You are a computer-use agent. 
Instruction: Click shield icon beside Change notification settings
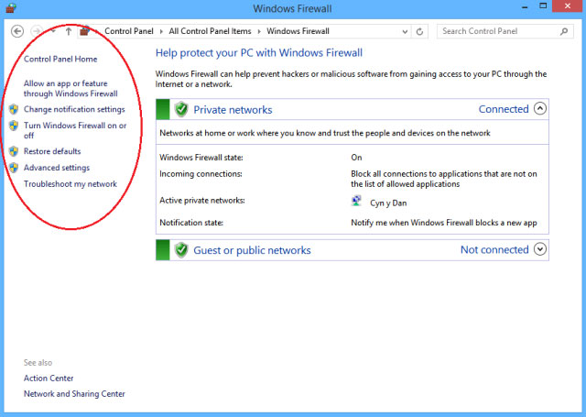[14, 109]
